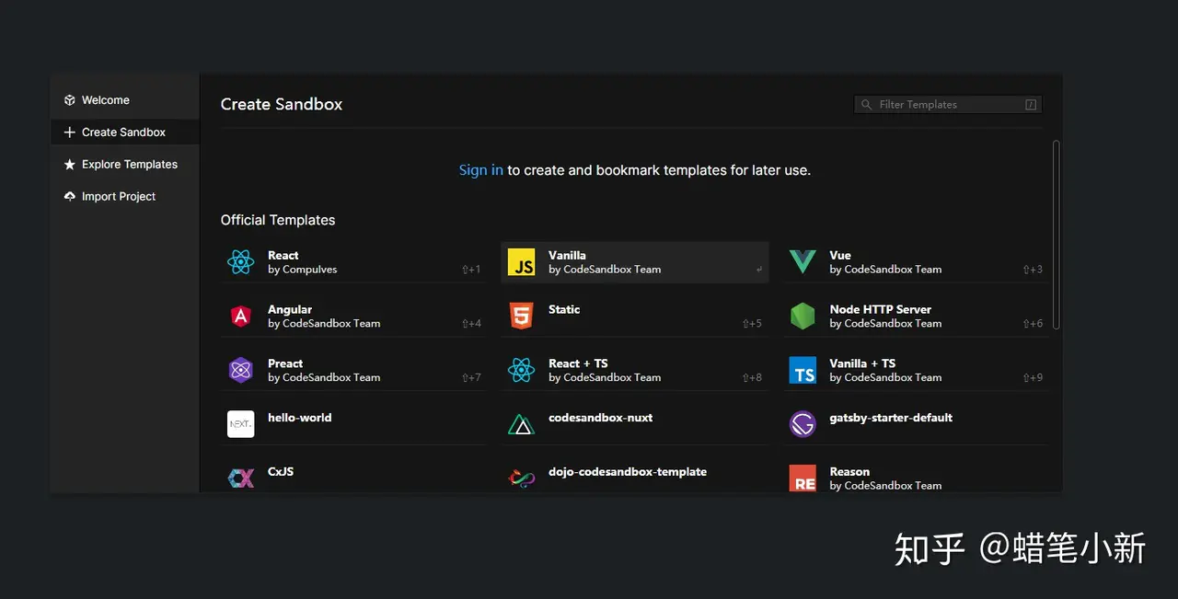Switch to Explore Templates section

[x=129, y=165]
